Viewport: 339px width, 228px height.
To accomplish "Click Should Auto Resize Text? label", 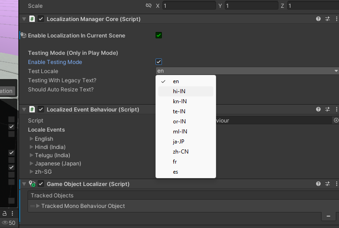I will [61, 90].
